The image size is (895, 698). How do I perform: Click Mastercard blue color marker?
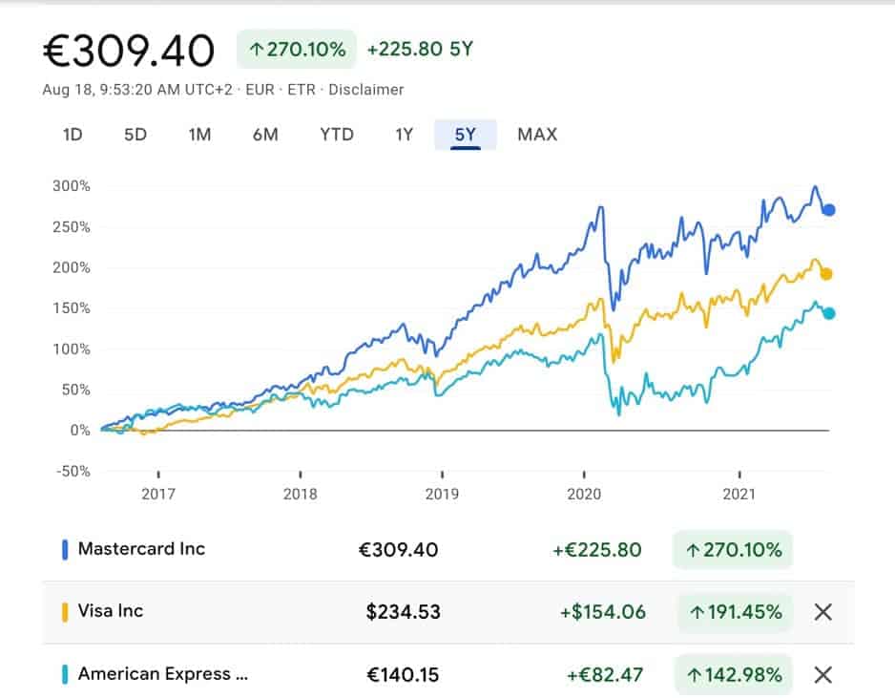(x=65, y=549)
